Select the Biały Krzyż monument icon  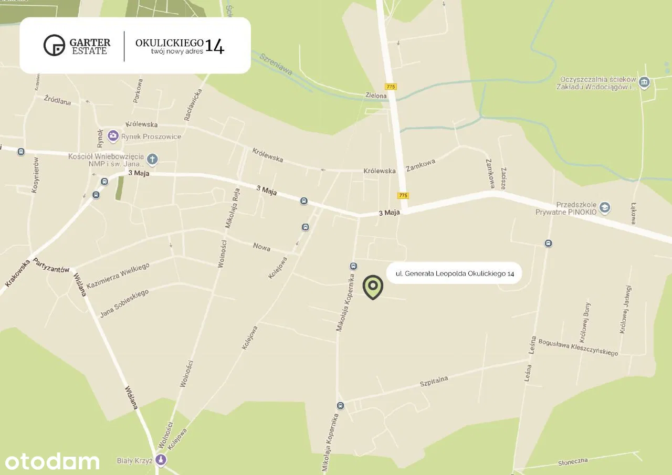pos(161,460)
